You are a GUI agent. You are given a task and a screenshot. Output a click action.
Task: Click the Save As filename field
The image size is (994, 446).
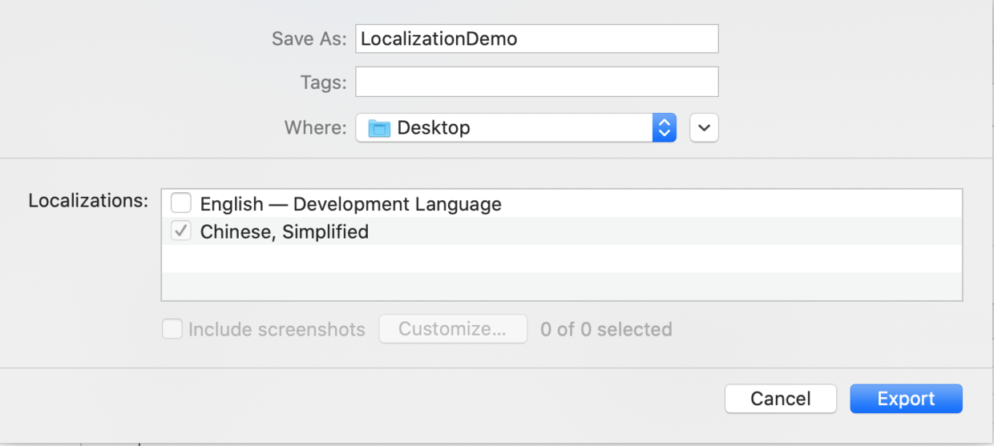[536, 39]
